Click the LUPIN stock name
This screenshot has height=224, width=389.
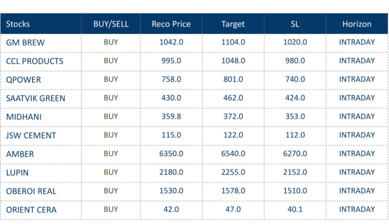(x=17, y=173)
